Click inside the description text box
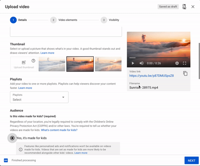200x166 pixels. (66, 32)
